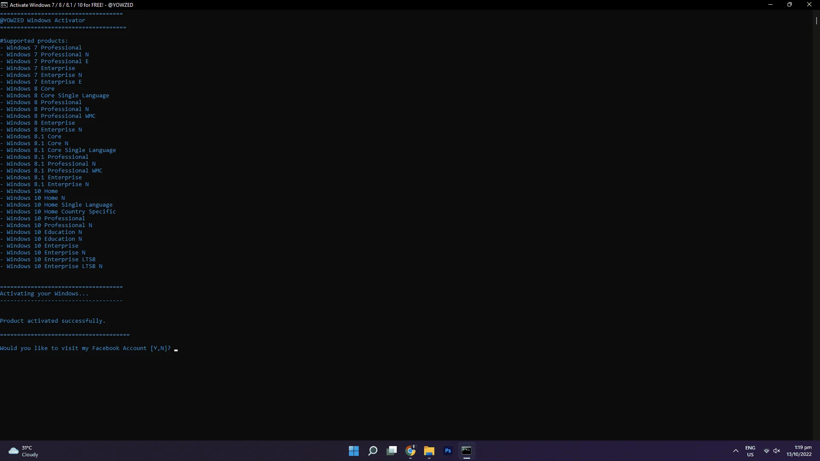Viewport: 820px width, 461px height.
Task: Switch to Photoshop in the taskbar
Action: [x=448, y=451]
